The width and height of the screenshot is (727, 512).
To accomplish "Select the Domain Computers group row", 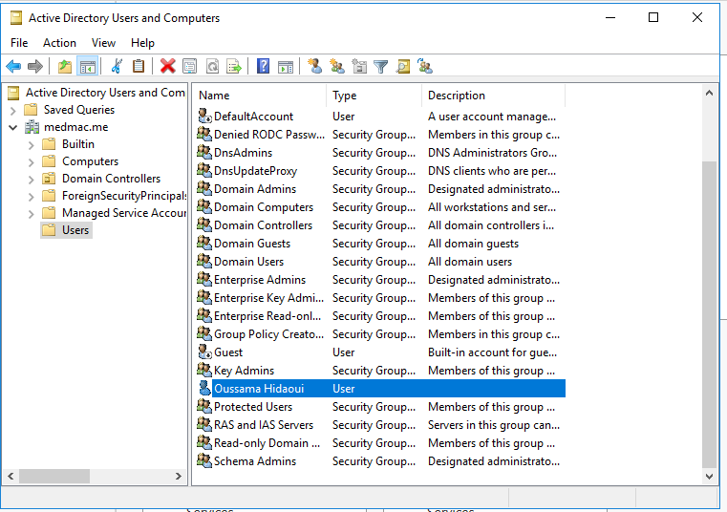I will (379, 207).
